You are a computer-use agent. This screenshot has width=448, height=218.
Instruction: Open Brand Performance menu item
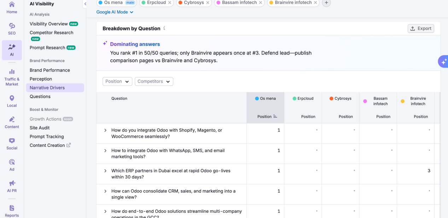point(50,70)
